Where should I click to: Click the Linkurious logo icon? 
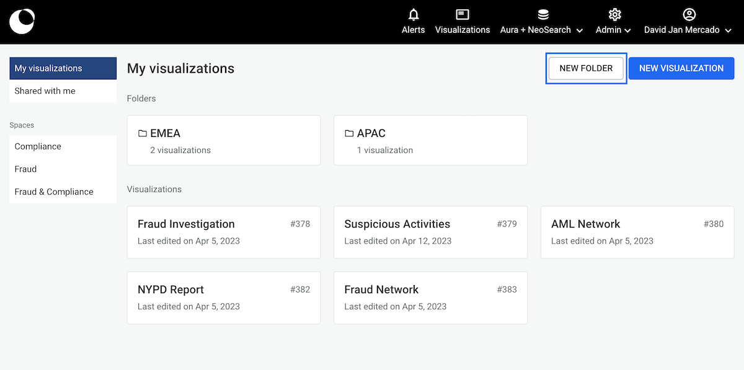coord(22,22)
